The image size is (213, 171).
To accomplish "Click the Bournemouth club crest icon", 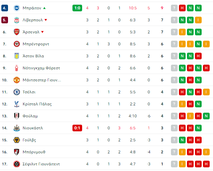I will 17,152.
